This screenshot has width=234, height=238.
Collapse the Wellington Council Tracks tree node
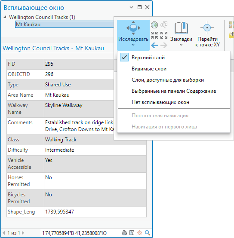(5, 17)
